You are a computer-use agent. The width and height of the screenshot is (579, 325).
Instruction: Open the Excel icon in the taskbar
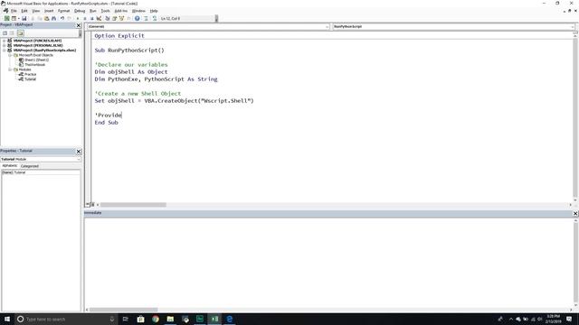[x=214, y=319]
